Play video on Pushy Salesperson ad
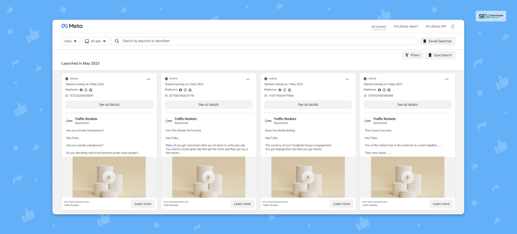 (109, 177)
